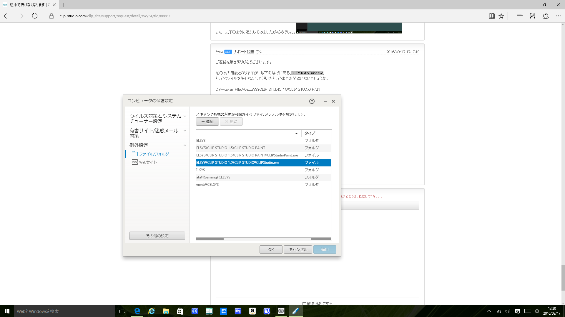This screenshot has width=565, height=317.
Task: Collapse the 例外設定 section
Action: [185, 145]
